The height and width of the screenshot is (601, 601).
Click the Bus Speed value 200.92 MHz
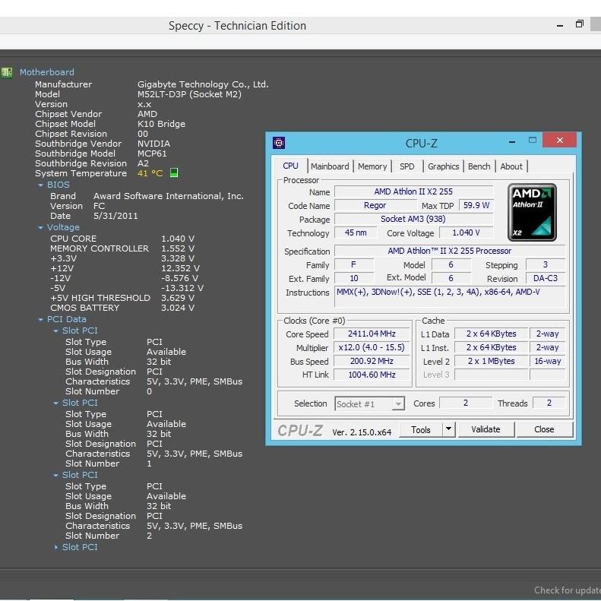372,361
